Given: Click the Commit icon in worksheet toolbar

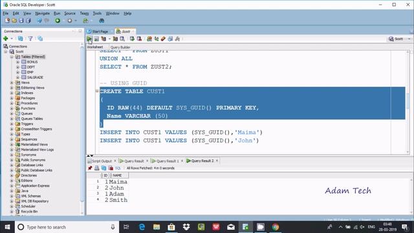Looking at the screenshot, I should click(132, 39).
